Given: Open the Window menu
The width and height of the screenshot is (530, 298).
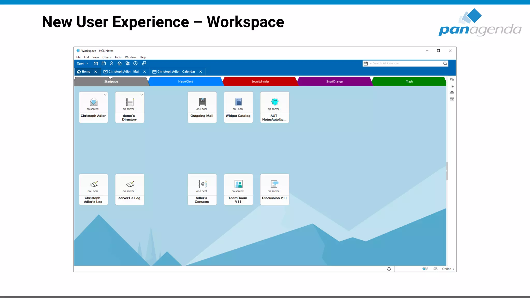Looking at the screenshot, I should 130,57.
